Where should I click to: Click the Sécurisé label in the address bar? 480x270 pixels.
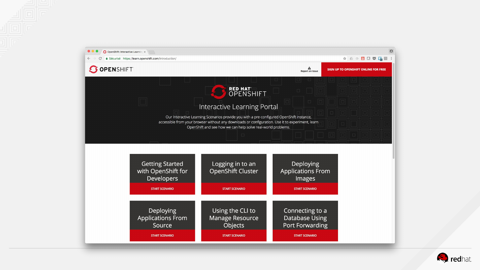pyautogui.click(x=115, y=58)
